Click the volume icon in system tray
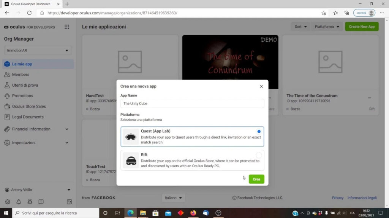Screen dimensions: 389x218 click(x=344, y=213)
